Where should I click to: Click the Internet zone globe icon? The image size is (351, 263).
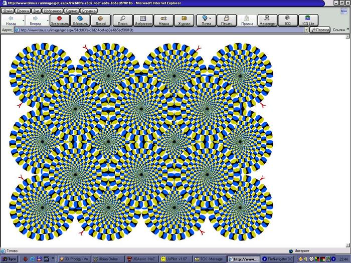tap(290, 251)
